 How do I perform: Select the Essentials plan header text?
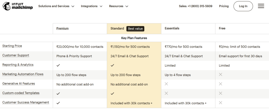click(172, 28)
